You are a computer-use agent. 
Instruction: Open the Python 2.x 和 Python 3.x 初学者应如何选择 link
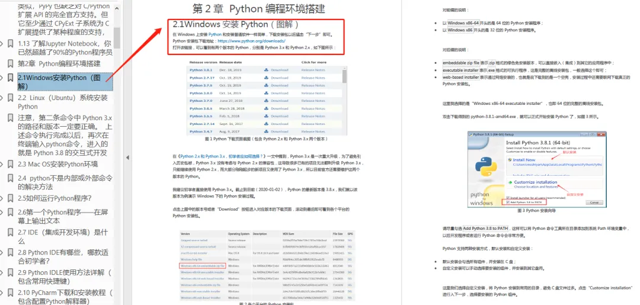[x=222, y=156]
